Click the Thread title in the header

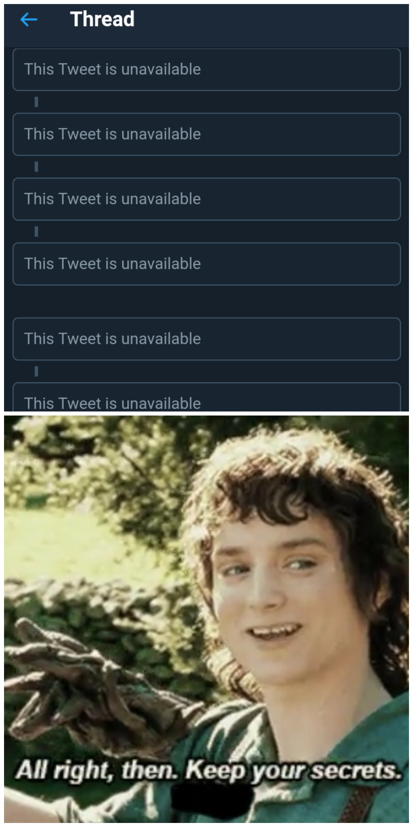click(102, 19)
